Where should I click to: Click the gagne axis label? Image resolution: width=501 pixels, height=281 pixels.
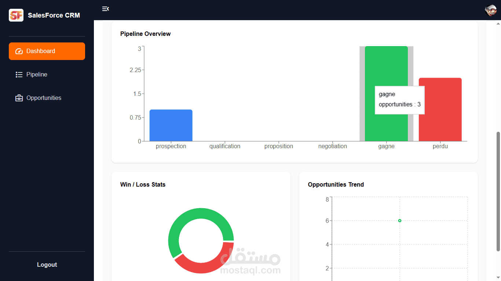387,146
